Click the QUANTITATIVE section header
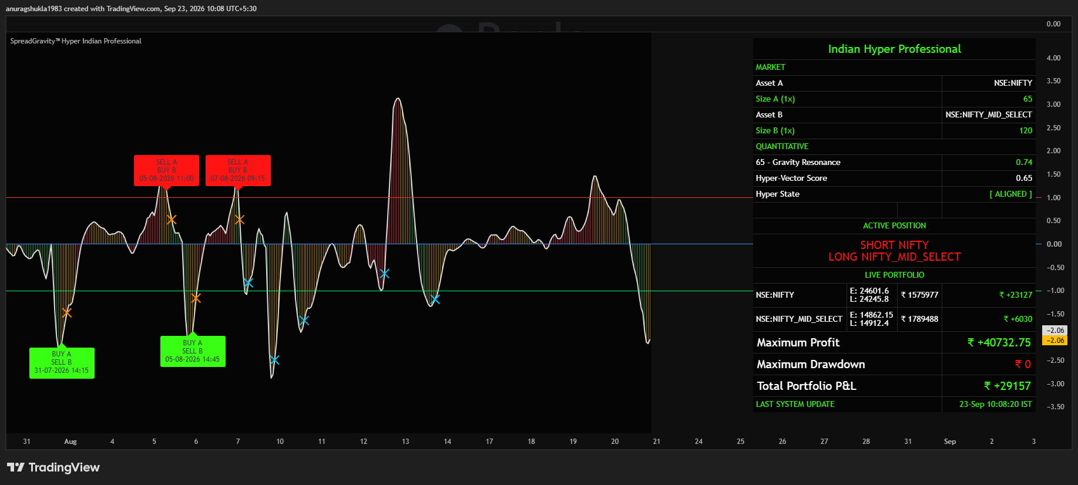The image size is (1078, 485). (782, 147)
